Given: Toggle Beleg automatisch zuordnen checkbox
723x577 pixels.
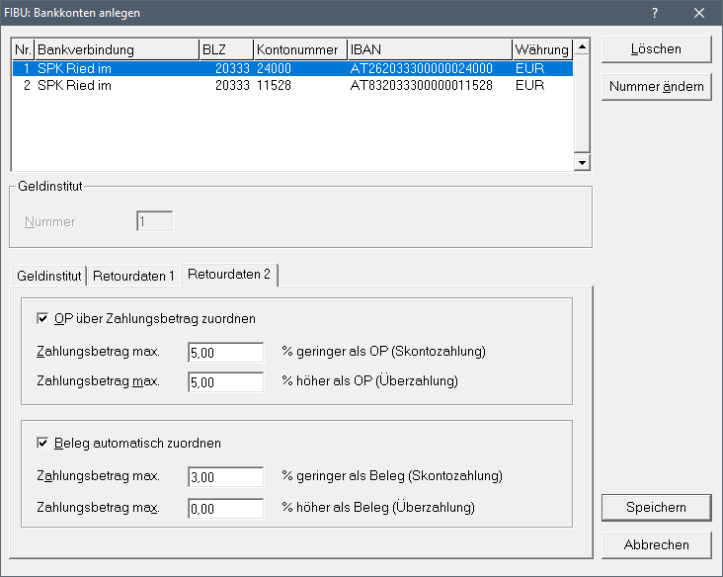Looking at the screenshot, I should (x=42, y=444).
